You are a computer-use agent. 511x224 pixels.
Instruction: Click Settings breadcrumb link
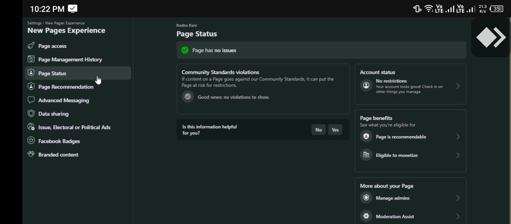[x=34, y=23]
